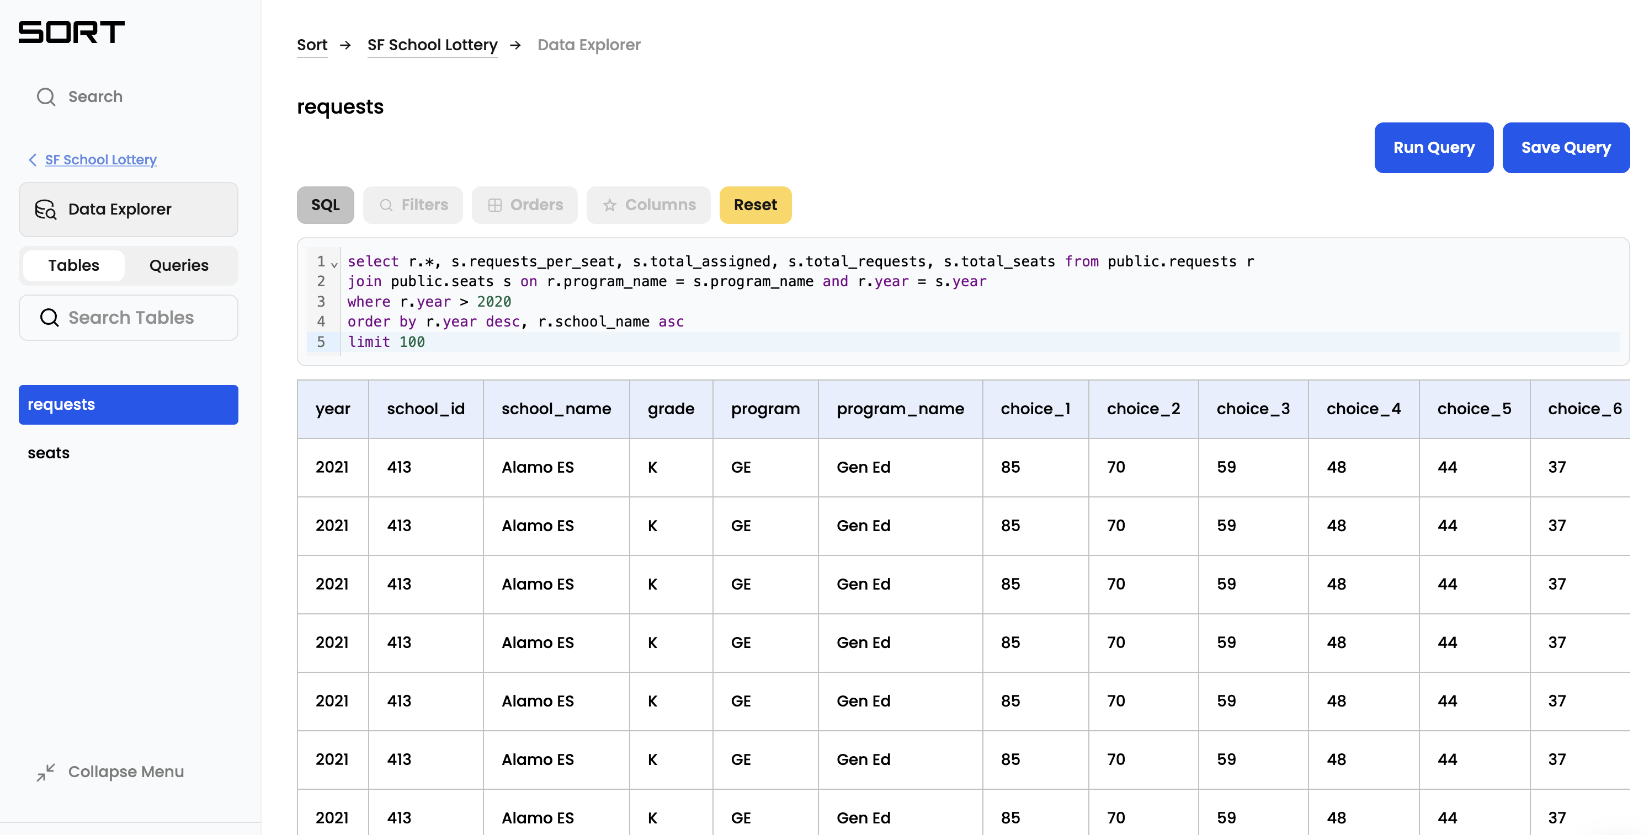The width and height of the screenshot is (1649, 835).
Task: Click '413' in the second data row
Action: (399, 526)
